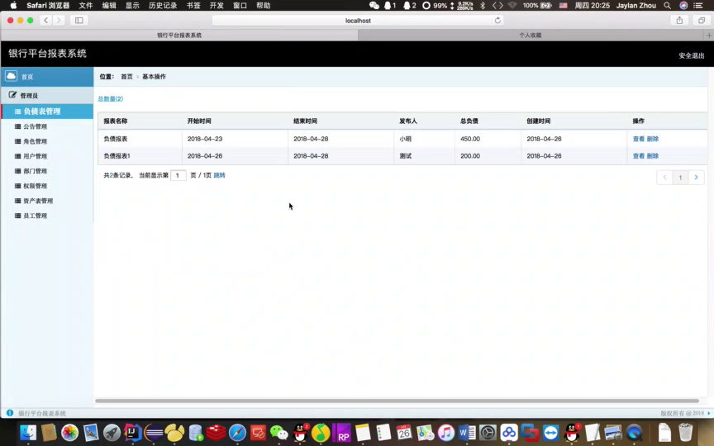Click 查看 for the 负债报表 row

pos(639,139)
